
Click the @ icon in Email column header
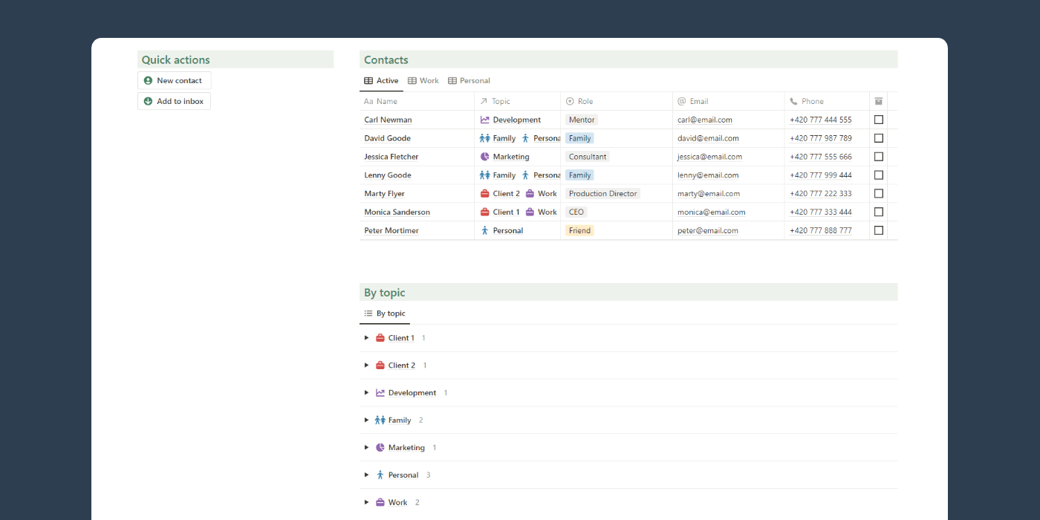pos(681,101)
